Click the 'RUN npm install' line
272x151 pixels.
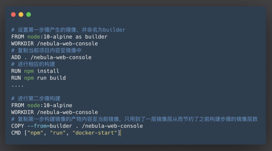(35, 71)
